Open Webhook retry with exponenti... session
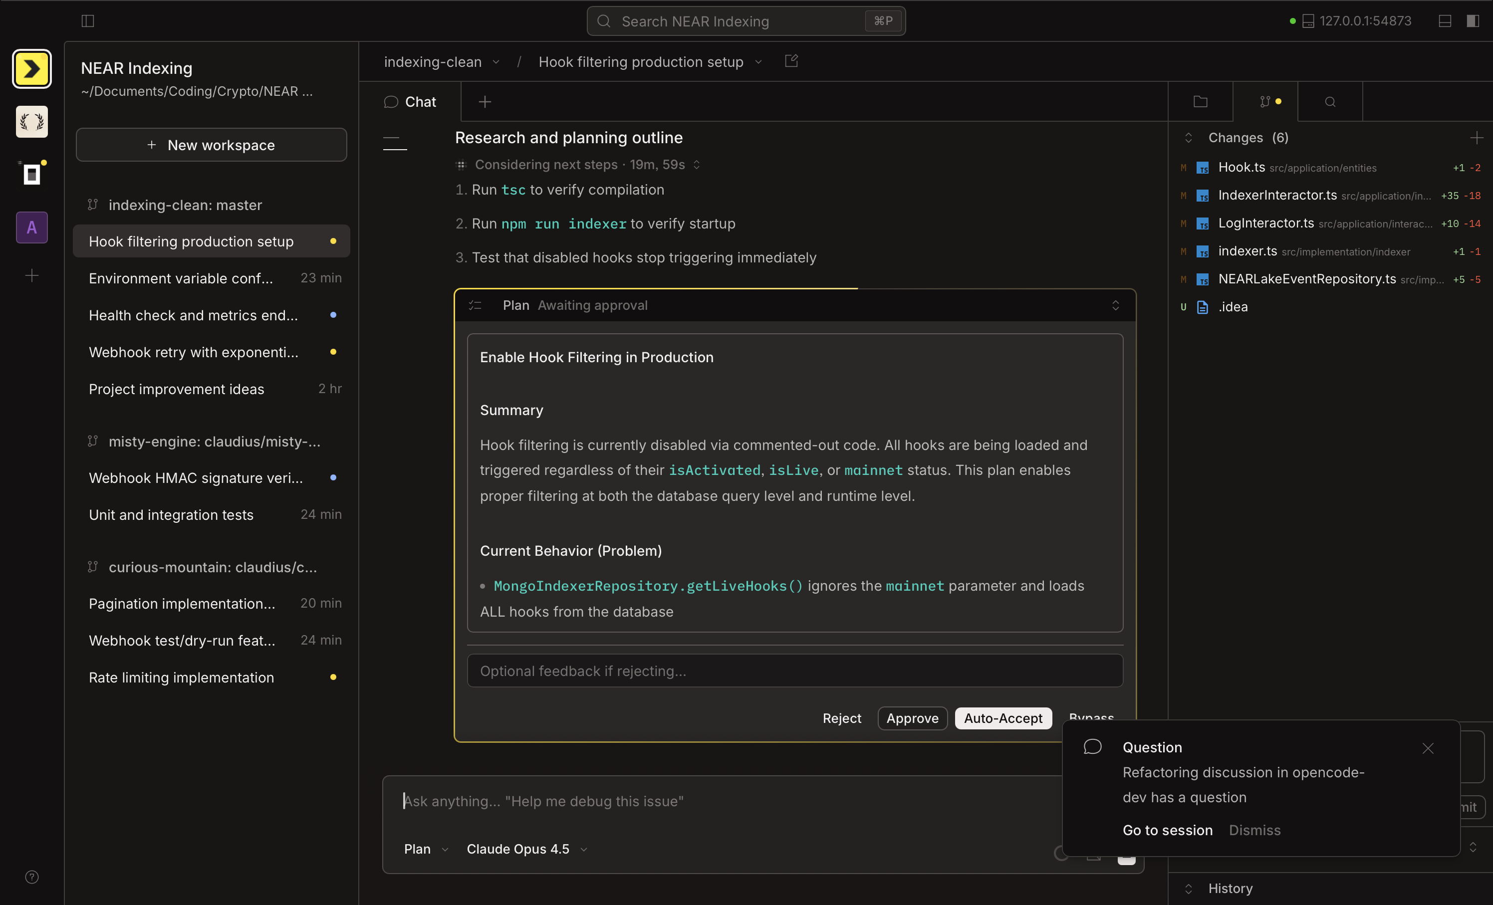 (x=212, y=352)
